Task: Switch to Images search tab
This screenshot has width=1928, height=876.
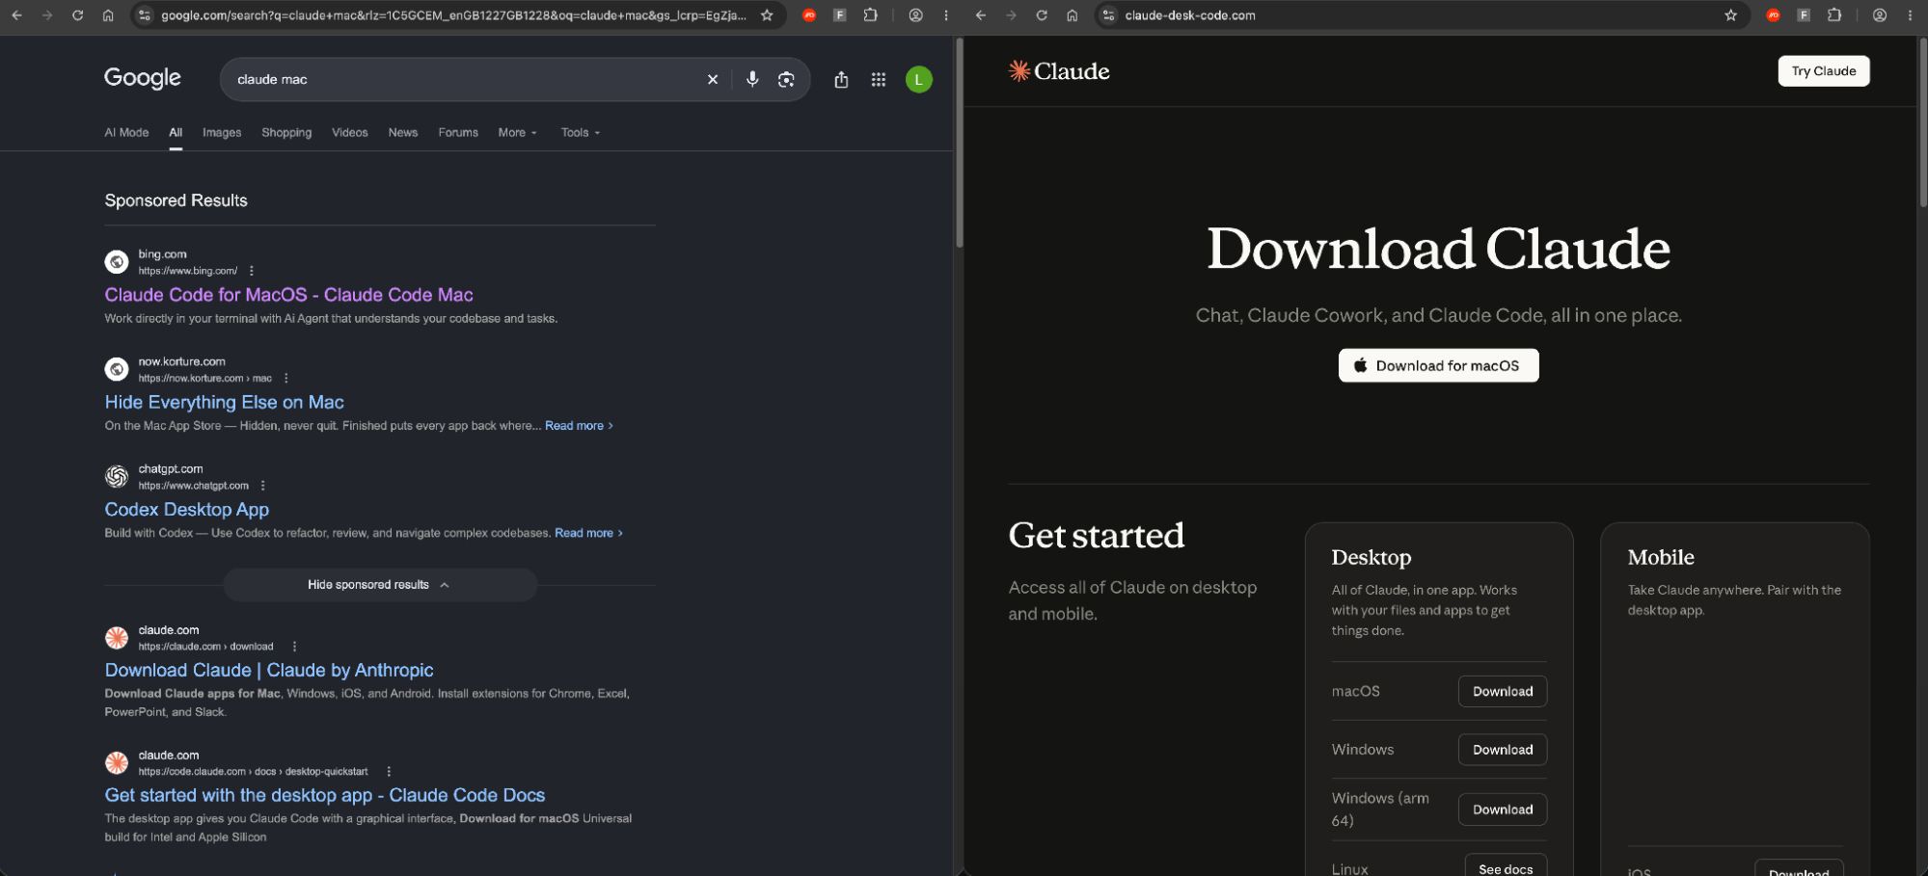Action: tap(222, 133)
